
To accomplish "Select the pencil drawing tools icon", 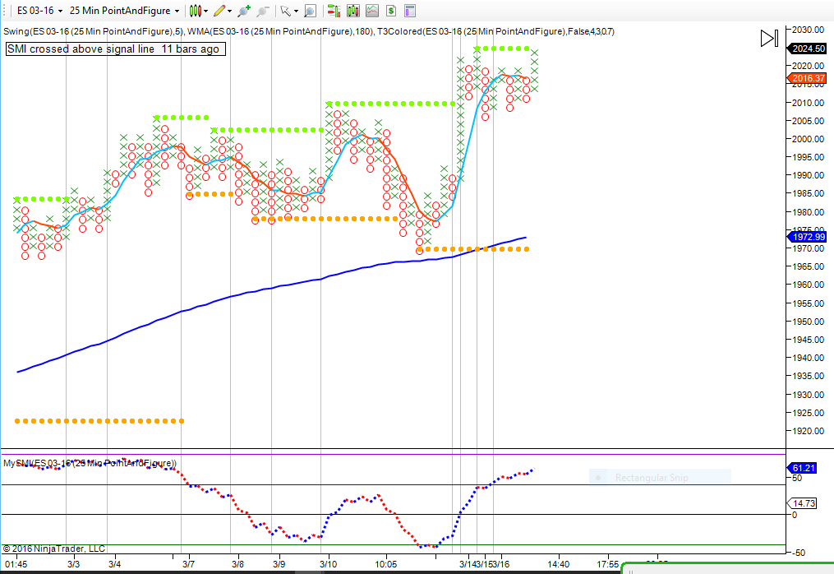I will pos(219,11).
